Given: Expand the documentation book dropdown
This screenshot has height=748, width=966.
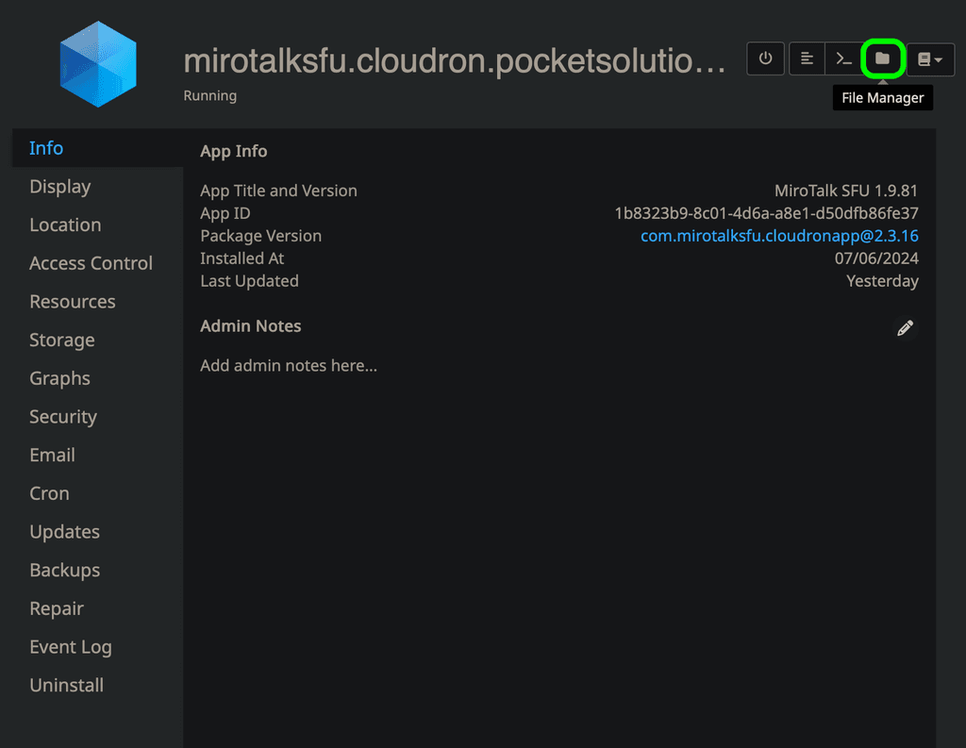Looking at the screenshot, I should tap(930, 58).
